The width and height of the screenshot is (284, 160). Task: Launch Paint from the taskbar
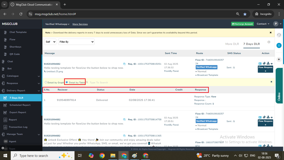(135, 156)
